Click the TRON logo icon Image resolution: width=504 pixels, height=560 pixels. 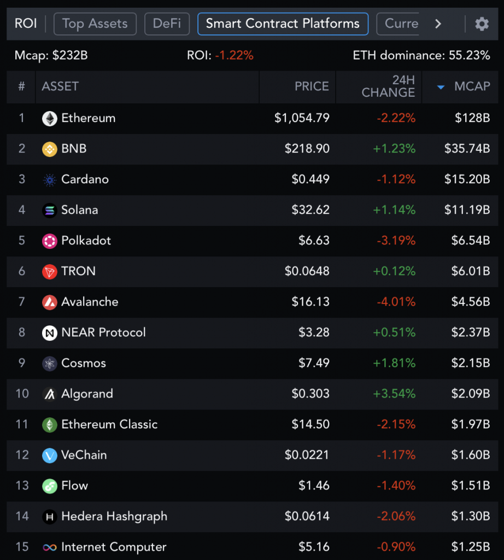[50, 271]
